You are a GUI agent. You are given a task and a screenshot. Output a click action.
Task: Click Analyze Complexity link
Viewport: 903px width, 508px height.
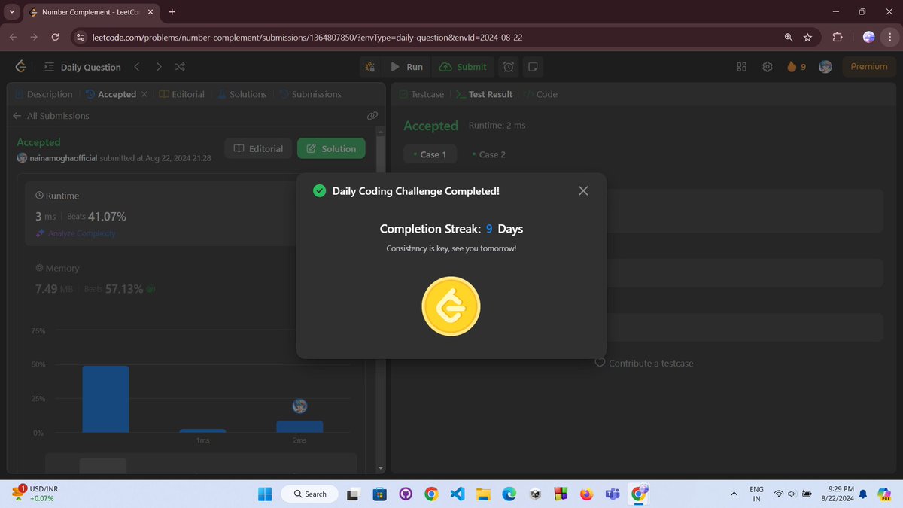76,233
